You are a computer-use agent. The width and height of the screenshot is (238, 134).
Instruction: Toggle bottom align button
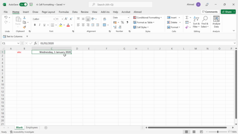pyautogui.click(x=88, y=19)
